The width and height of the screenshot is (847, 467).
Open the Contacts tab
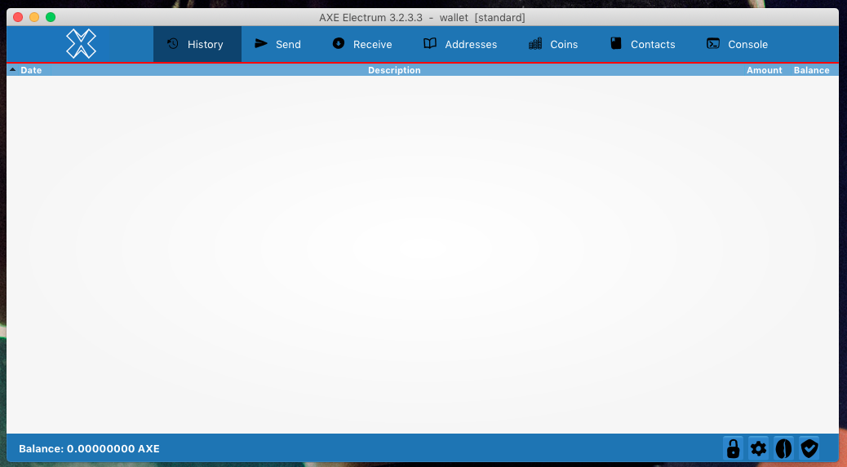click(x=642, y=44)
